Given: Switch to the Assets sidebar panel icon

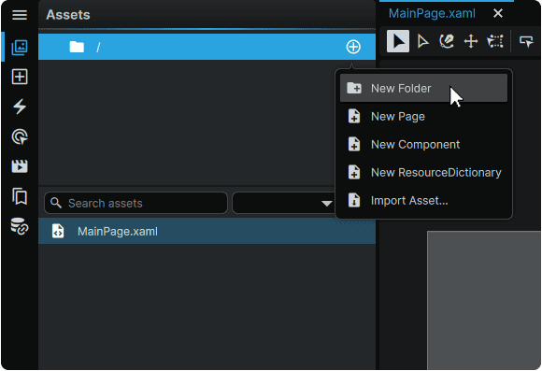Looking at the screenshot, I should click(20, 47).
